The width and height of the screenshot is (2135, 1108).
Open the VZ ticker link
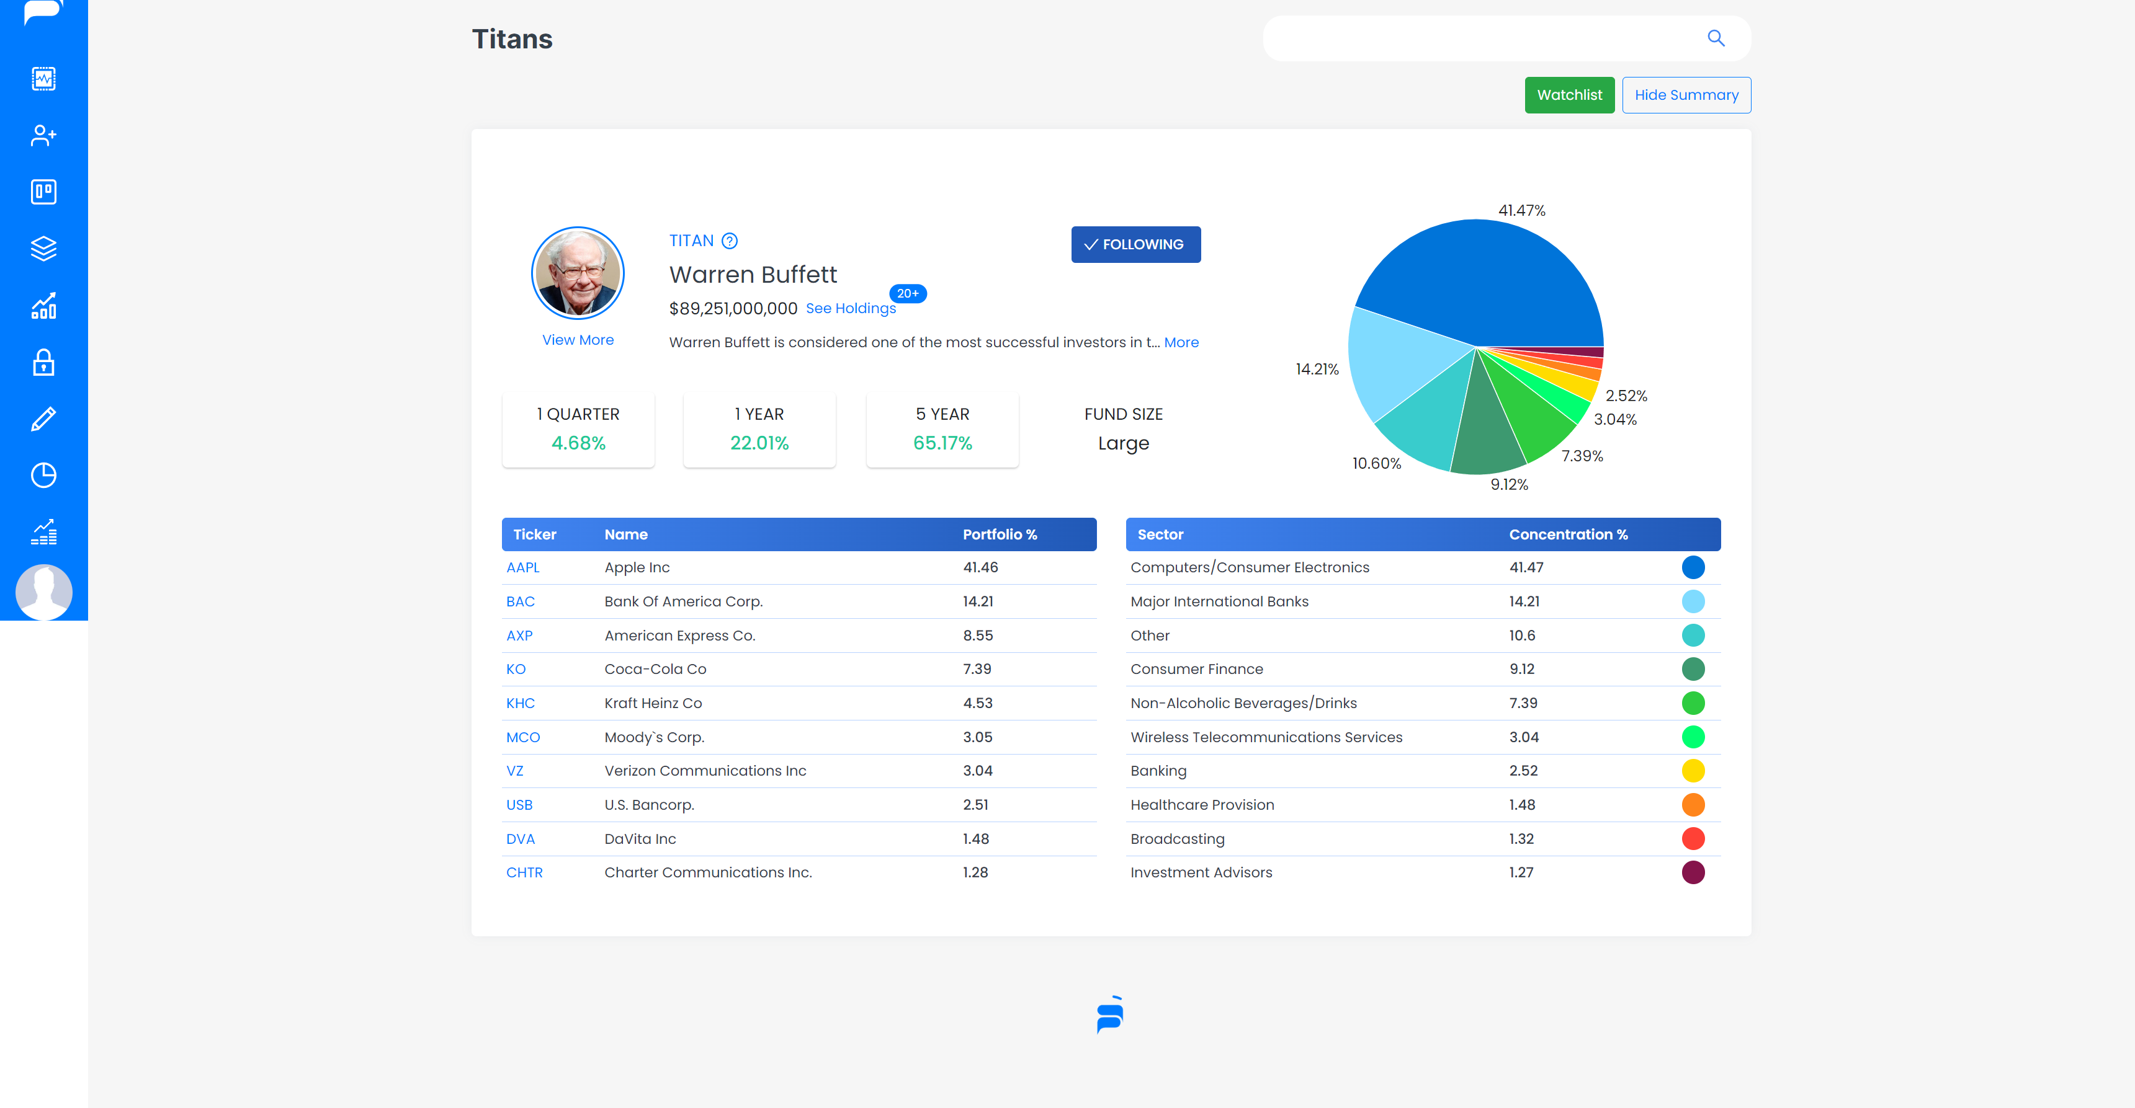tap(515, 771)
